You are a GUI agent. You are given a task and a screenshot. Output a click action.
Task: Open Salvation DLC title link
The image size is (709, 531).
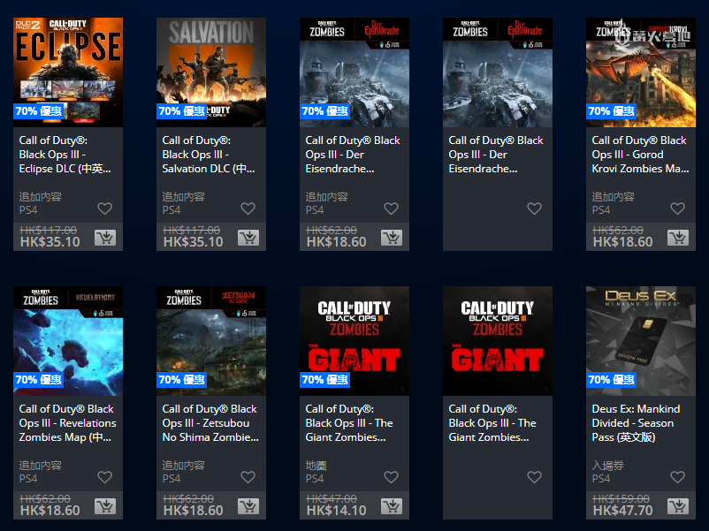(209, 155)
